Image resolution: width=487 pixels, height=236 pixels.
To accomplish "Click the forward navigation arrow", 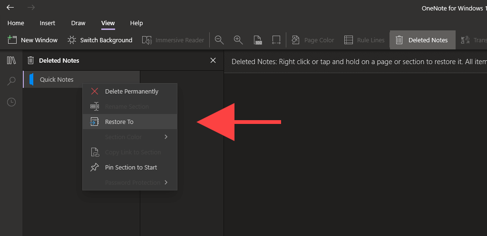I will 31,8.
